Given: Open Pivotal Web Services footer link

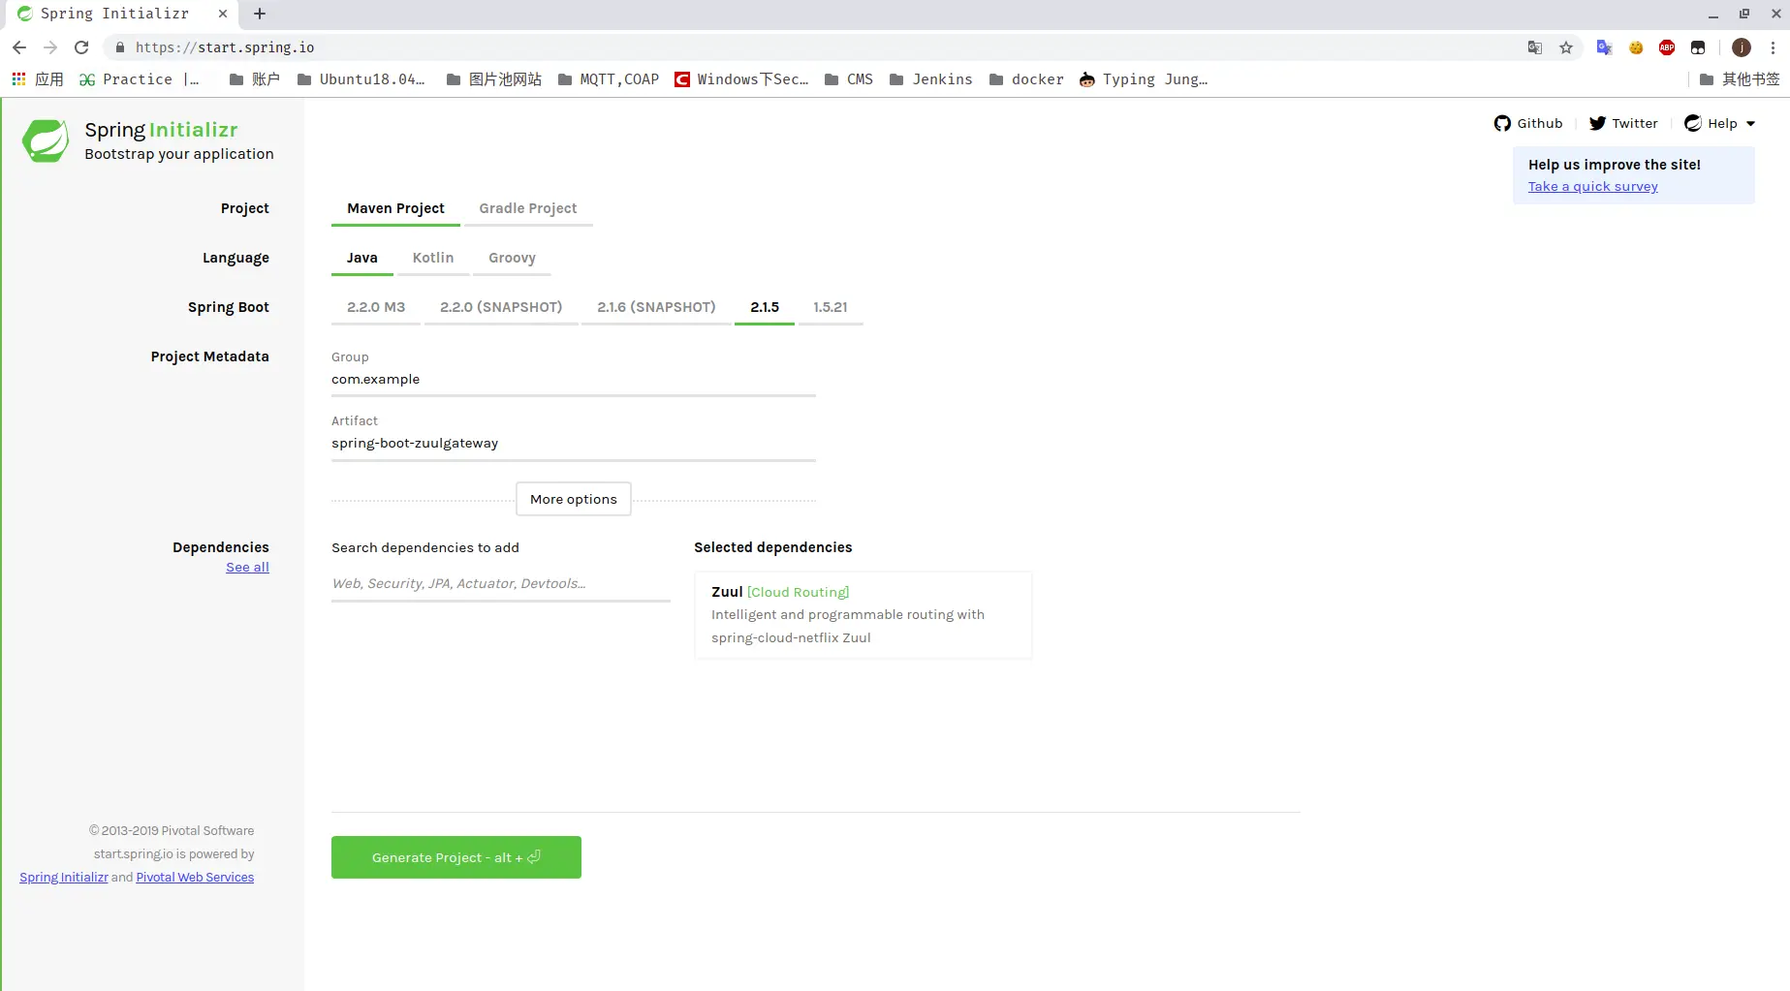Looking at the screenshot, I should tap(195, 878).
